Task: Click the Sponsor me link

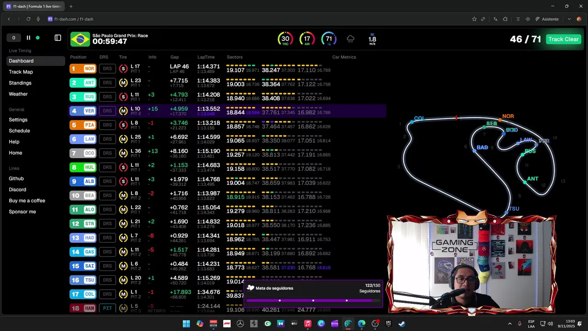Action: click(x=23, y=211)
